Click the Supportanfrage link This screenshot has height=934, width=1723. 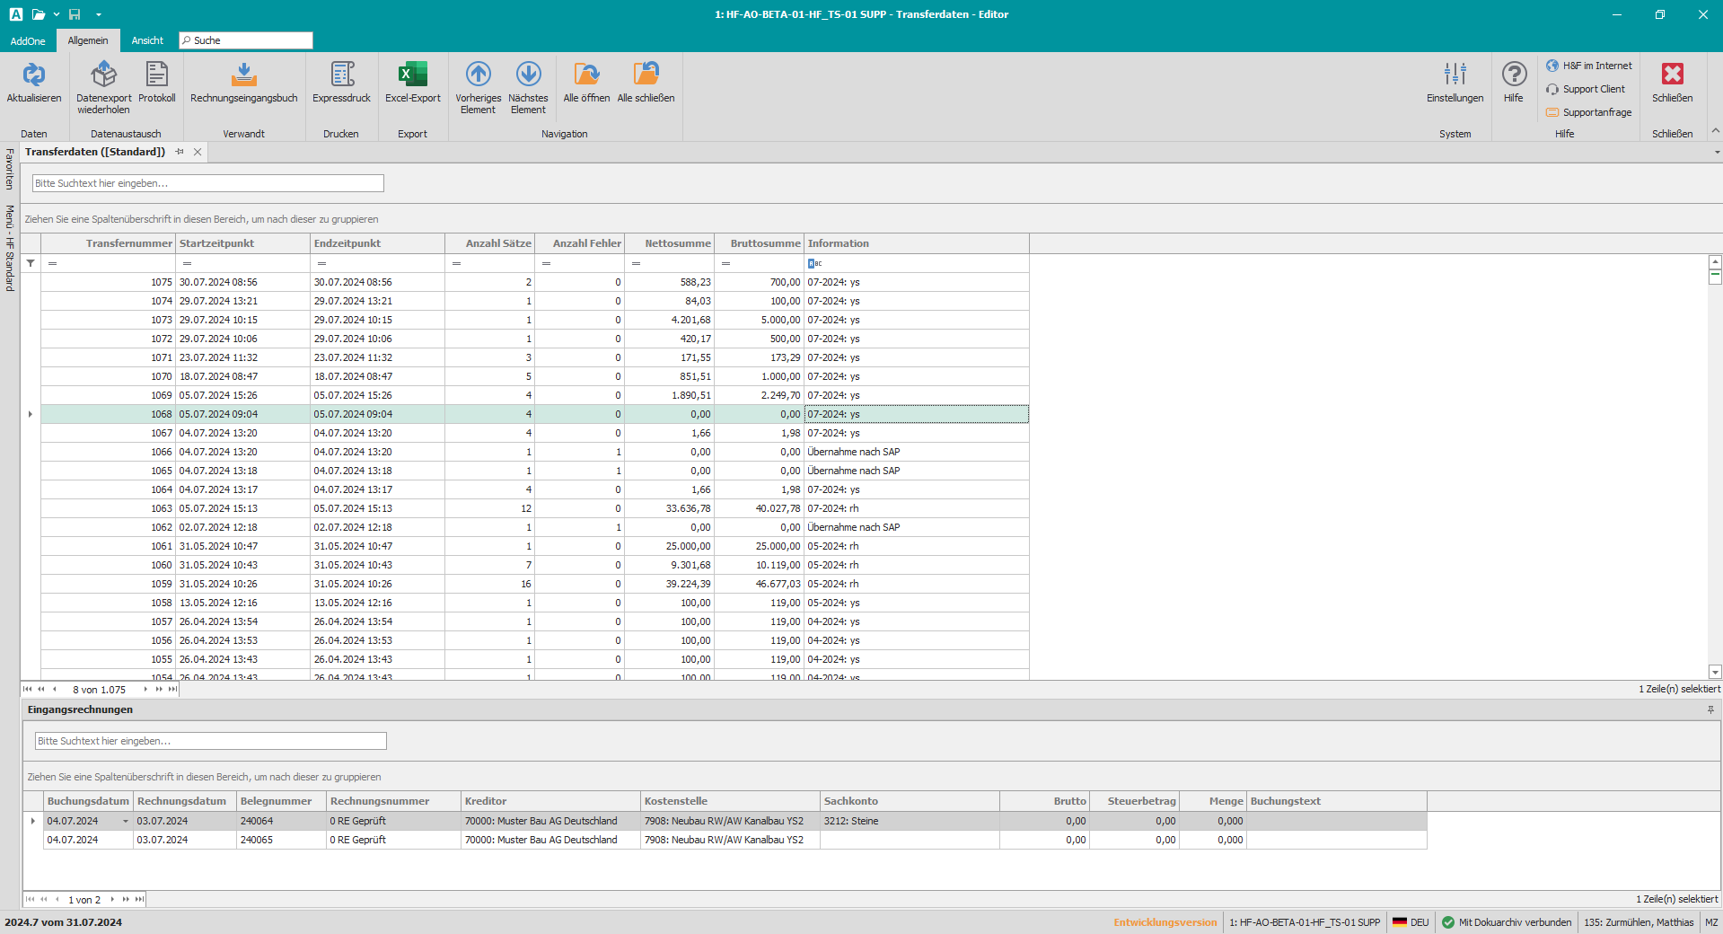tap(1596, 112)
